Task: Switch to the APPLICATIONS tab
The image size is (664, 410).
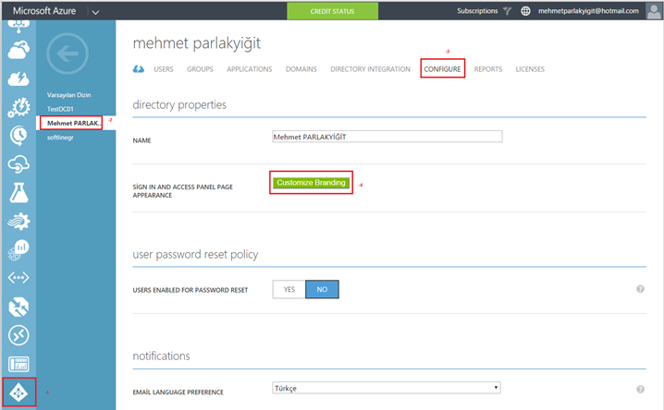Action: (250, 69)
